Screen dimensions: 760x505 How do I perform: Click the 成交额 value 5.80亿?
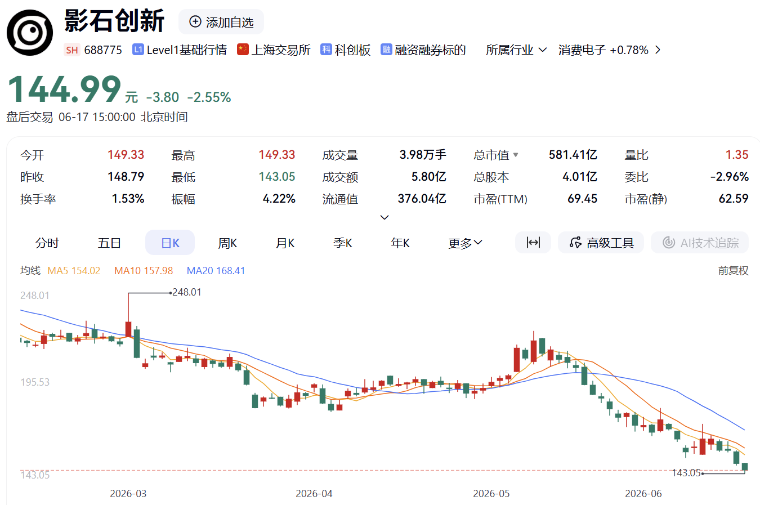[429, 177]
